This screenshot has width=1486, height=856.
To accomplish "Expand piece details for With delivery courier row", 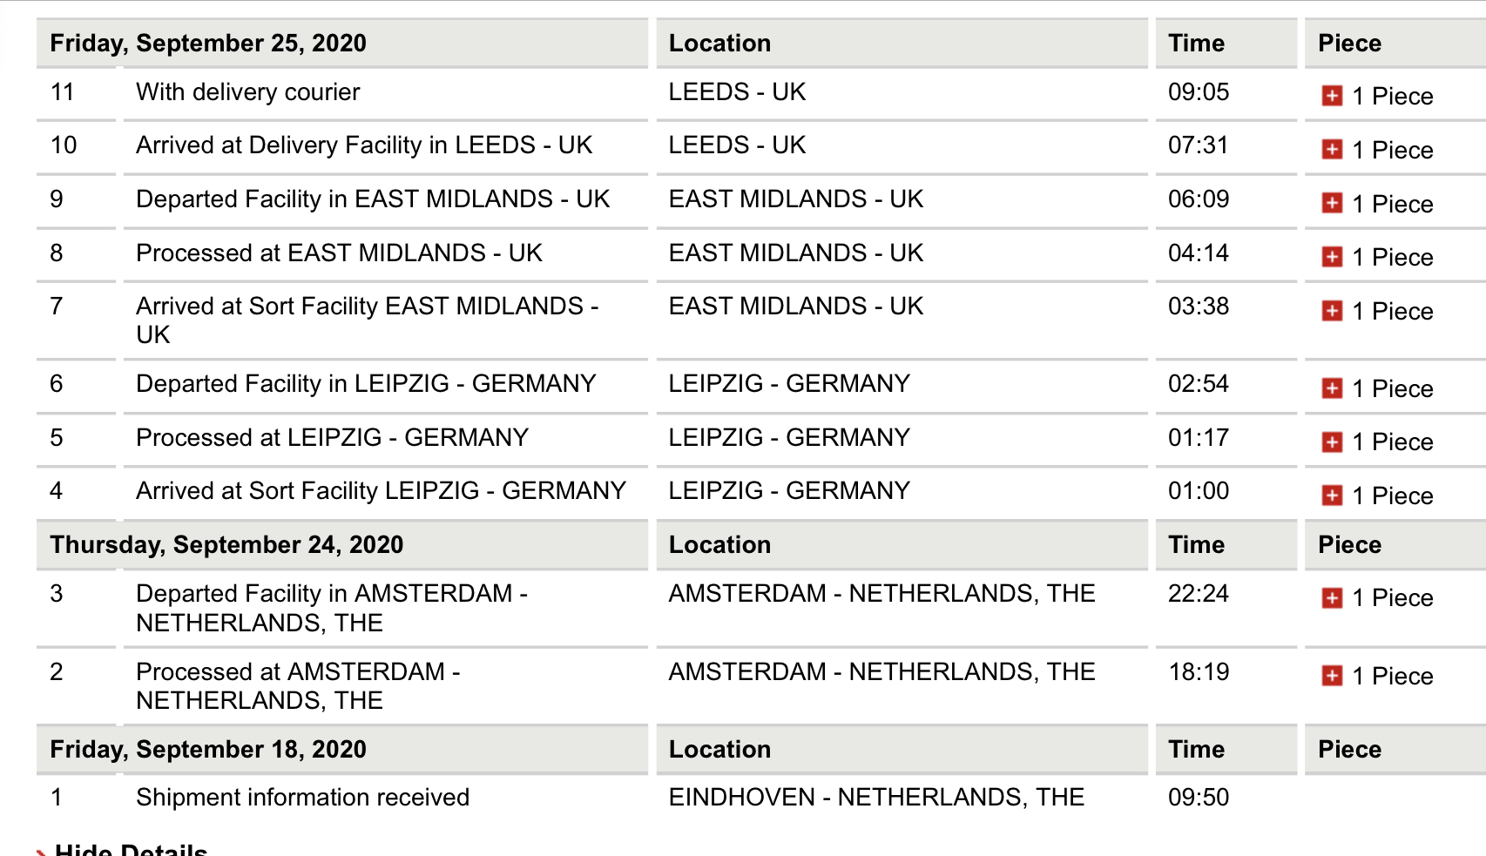I will [x=1332, y=96].
